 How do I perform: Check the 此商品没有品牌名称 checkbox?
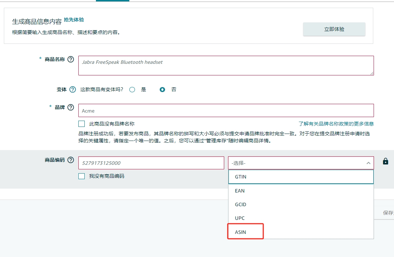82,124
